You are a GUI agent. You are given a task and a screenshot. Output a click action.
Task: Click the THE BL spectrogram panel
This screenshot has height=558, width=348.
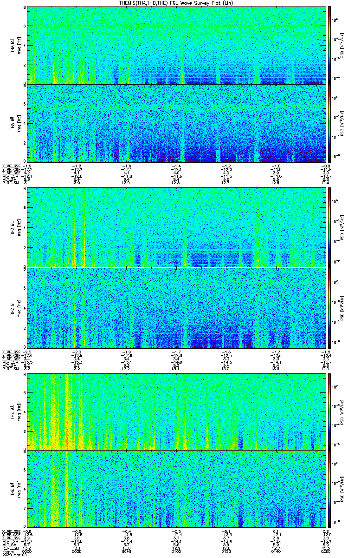click(175, 412)
